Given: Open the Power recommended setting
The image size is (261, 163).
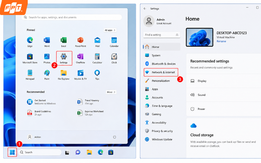Looking at the screenshot, I should [223, 109].
